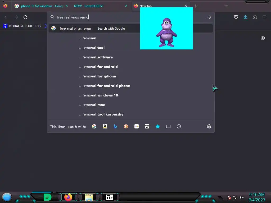Reload the current page
271x203 pixels.
pos(25,17)
